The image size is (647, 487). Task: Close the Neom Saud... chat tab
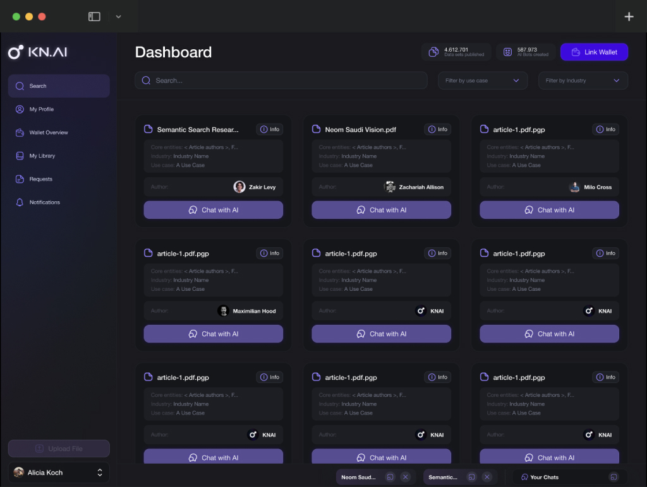(406, 478)
